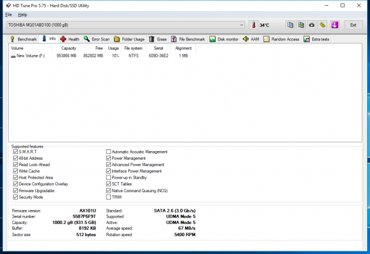The width and height of the screenshot is (370, 254).
Task: Open the File menu
Action: [8, 14]
